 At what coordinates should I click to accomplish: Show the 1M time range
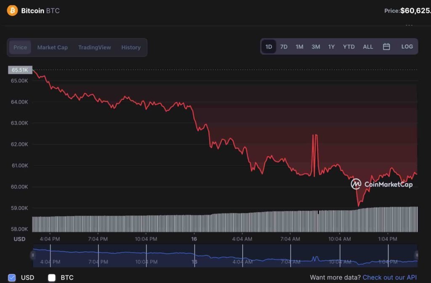tap(299, 47)
